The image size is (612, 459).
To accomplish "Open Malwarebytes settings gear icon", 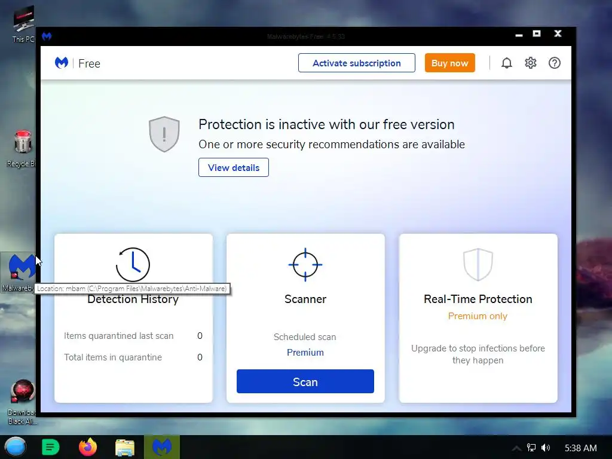I will 531,63.
